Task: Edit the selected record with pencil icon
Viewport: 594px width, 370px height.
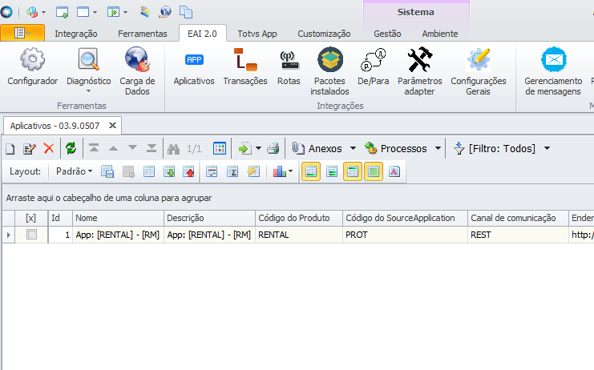Action: pos(30,149)
